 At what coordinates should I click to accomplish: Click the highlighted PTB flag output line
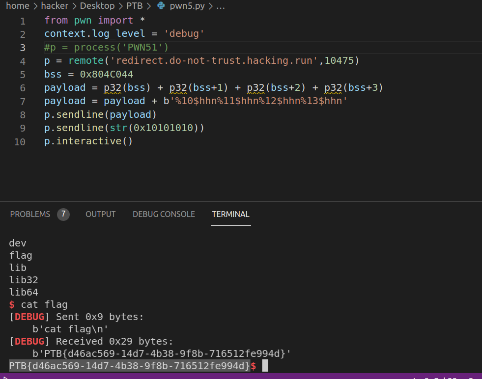[x=129, y=366]
